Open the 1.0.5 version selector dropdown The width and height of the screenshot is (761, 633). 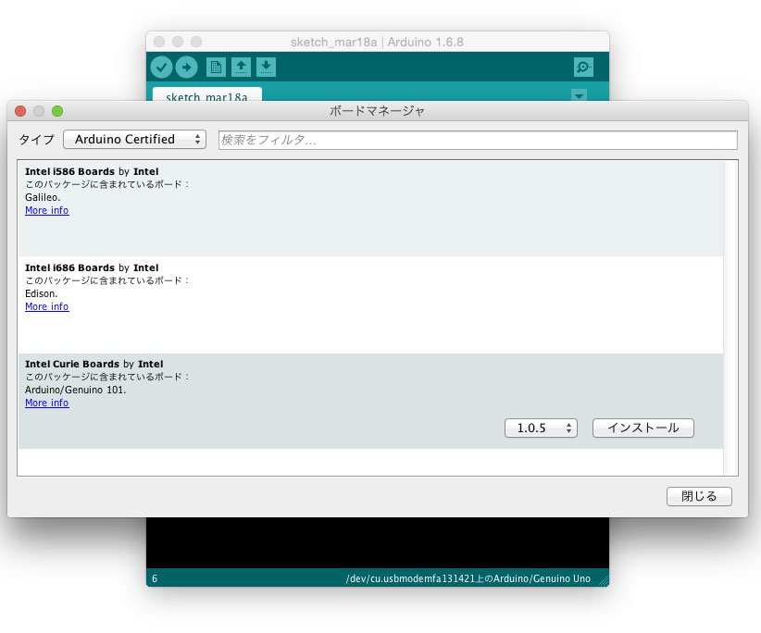coord(542,428)
